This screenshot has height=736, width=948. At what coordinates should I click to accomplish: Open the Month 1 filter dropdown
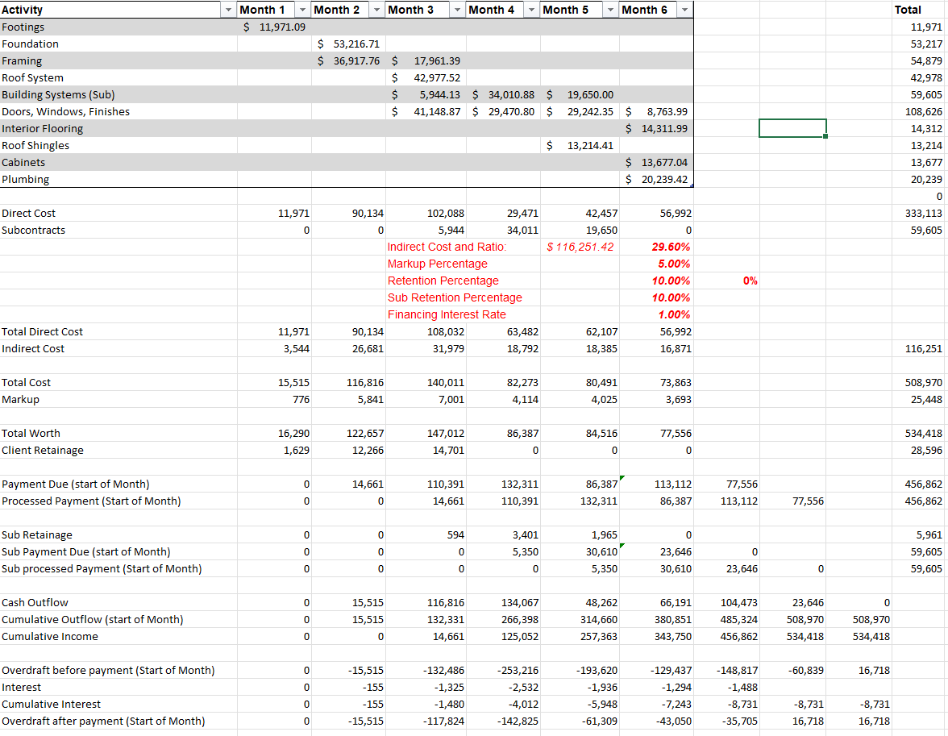(303, 10)
